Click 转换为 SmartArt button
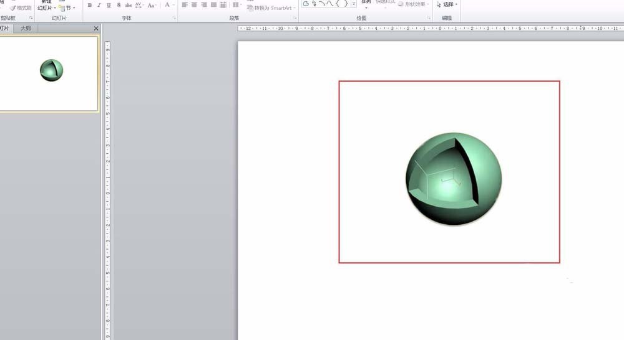Image resolution: width=624 pixels, height=340 pixels. coord(271,8)
